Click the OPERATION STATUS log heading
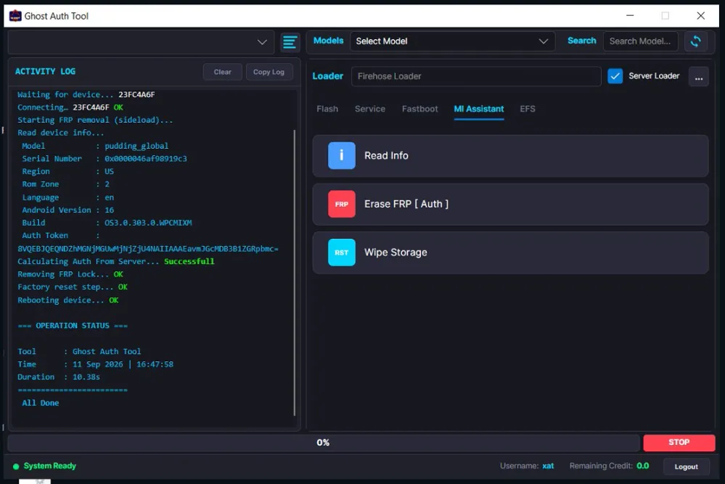The image size is (725, 484). (x=73, y=326)
